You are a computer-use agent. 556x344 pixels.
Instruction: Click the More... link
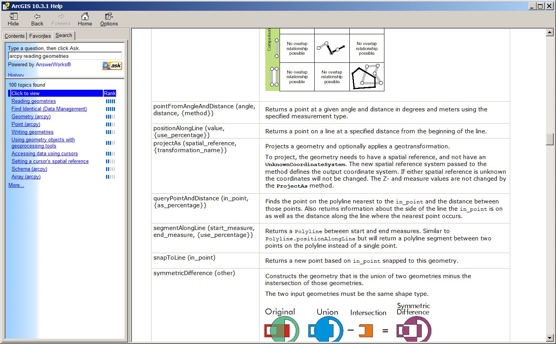(x=16, y=185)
